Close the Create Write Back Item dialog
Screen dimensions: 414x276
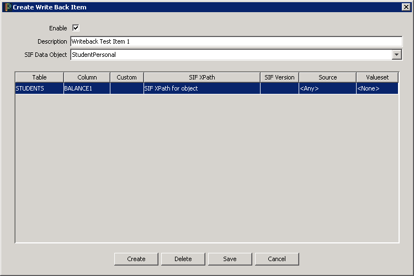(406, 7)
